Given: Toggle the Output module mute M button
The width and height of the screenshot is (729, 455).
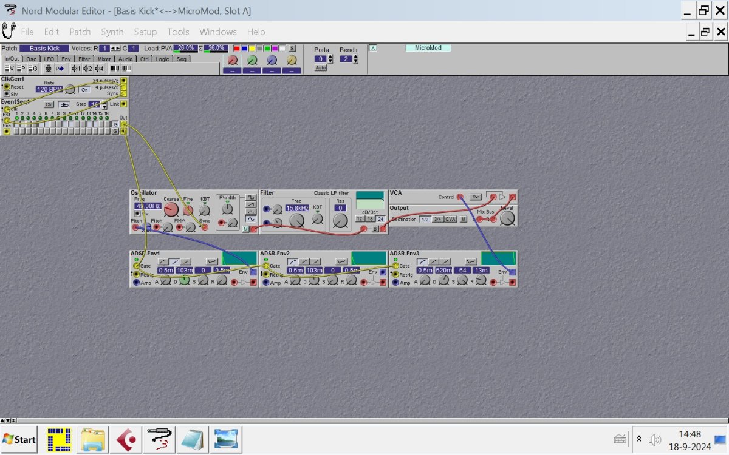Looking at the screenshot, I should coord(464,219).
